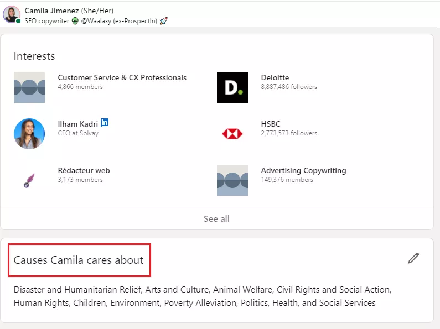Go to Ilham Kadri's profile name

[77, 124]
